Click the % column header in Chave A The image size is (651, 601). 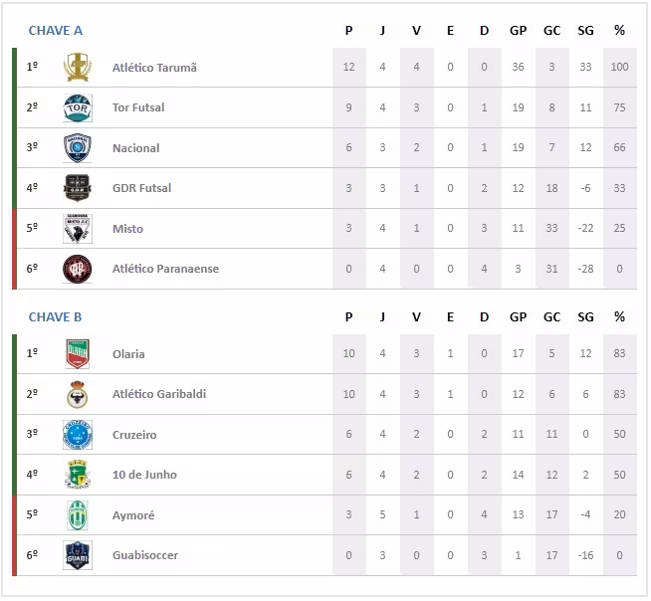pyautogui.click(x=619, y=31)
